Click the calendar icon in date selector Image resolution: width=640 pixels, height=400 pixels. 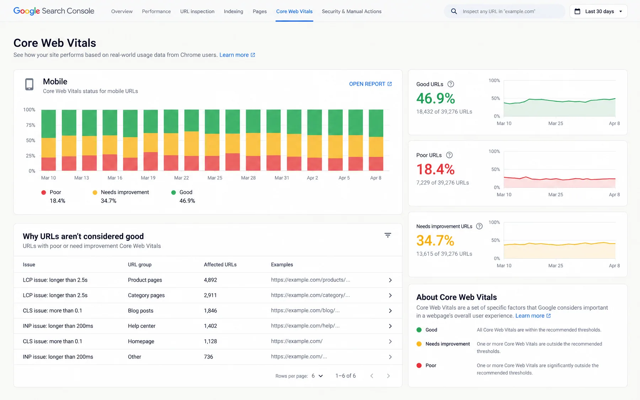pyautogui.click(x=577, y=11)
